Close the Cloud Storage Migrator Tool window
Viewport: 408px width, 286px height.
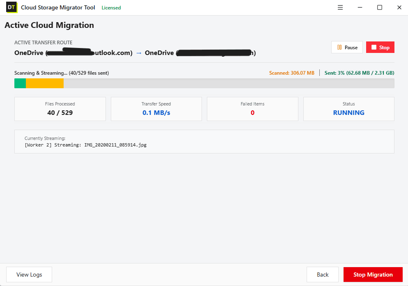[x=399, y=7]
